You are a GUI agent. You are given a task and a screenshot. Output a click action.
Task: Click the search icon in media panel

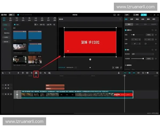(x=54, y=25)
